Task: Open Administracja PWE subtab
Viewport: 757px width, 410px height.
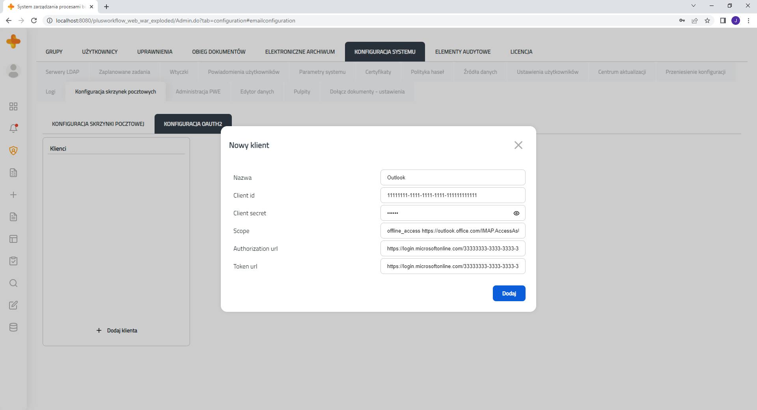Action: (198, 91)
